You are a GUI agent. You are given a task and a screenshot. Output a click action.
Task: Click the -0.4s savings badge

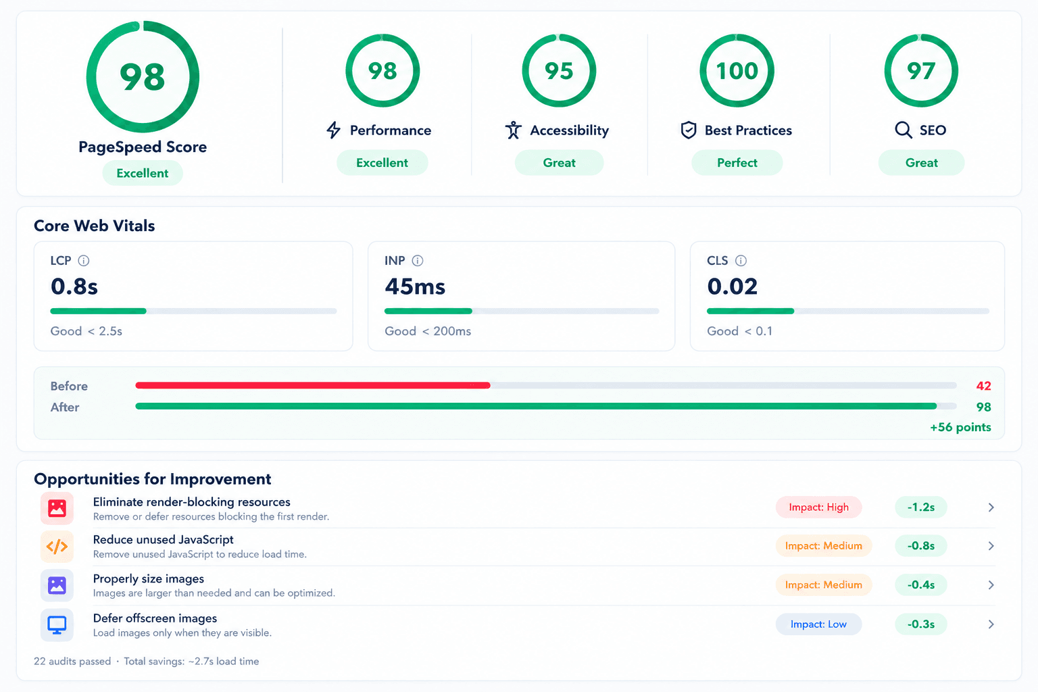(921, 585)
